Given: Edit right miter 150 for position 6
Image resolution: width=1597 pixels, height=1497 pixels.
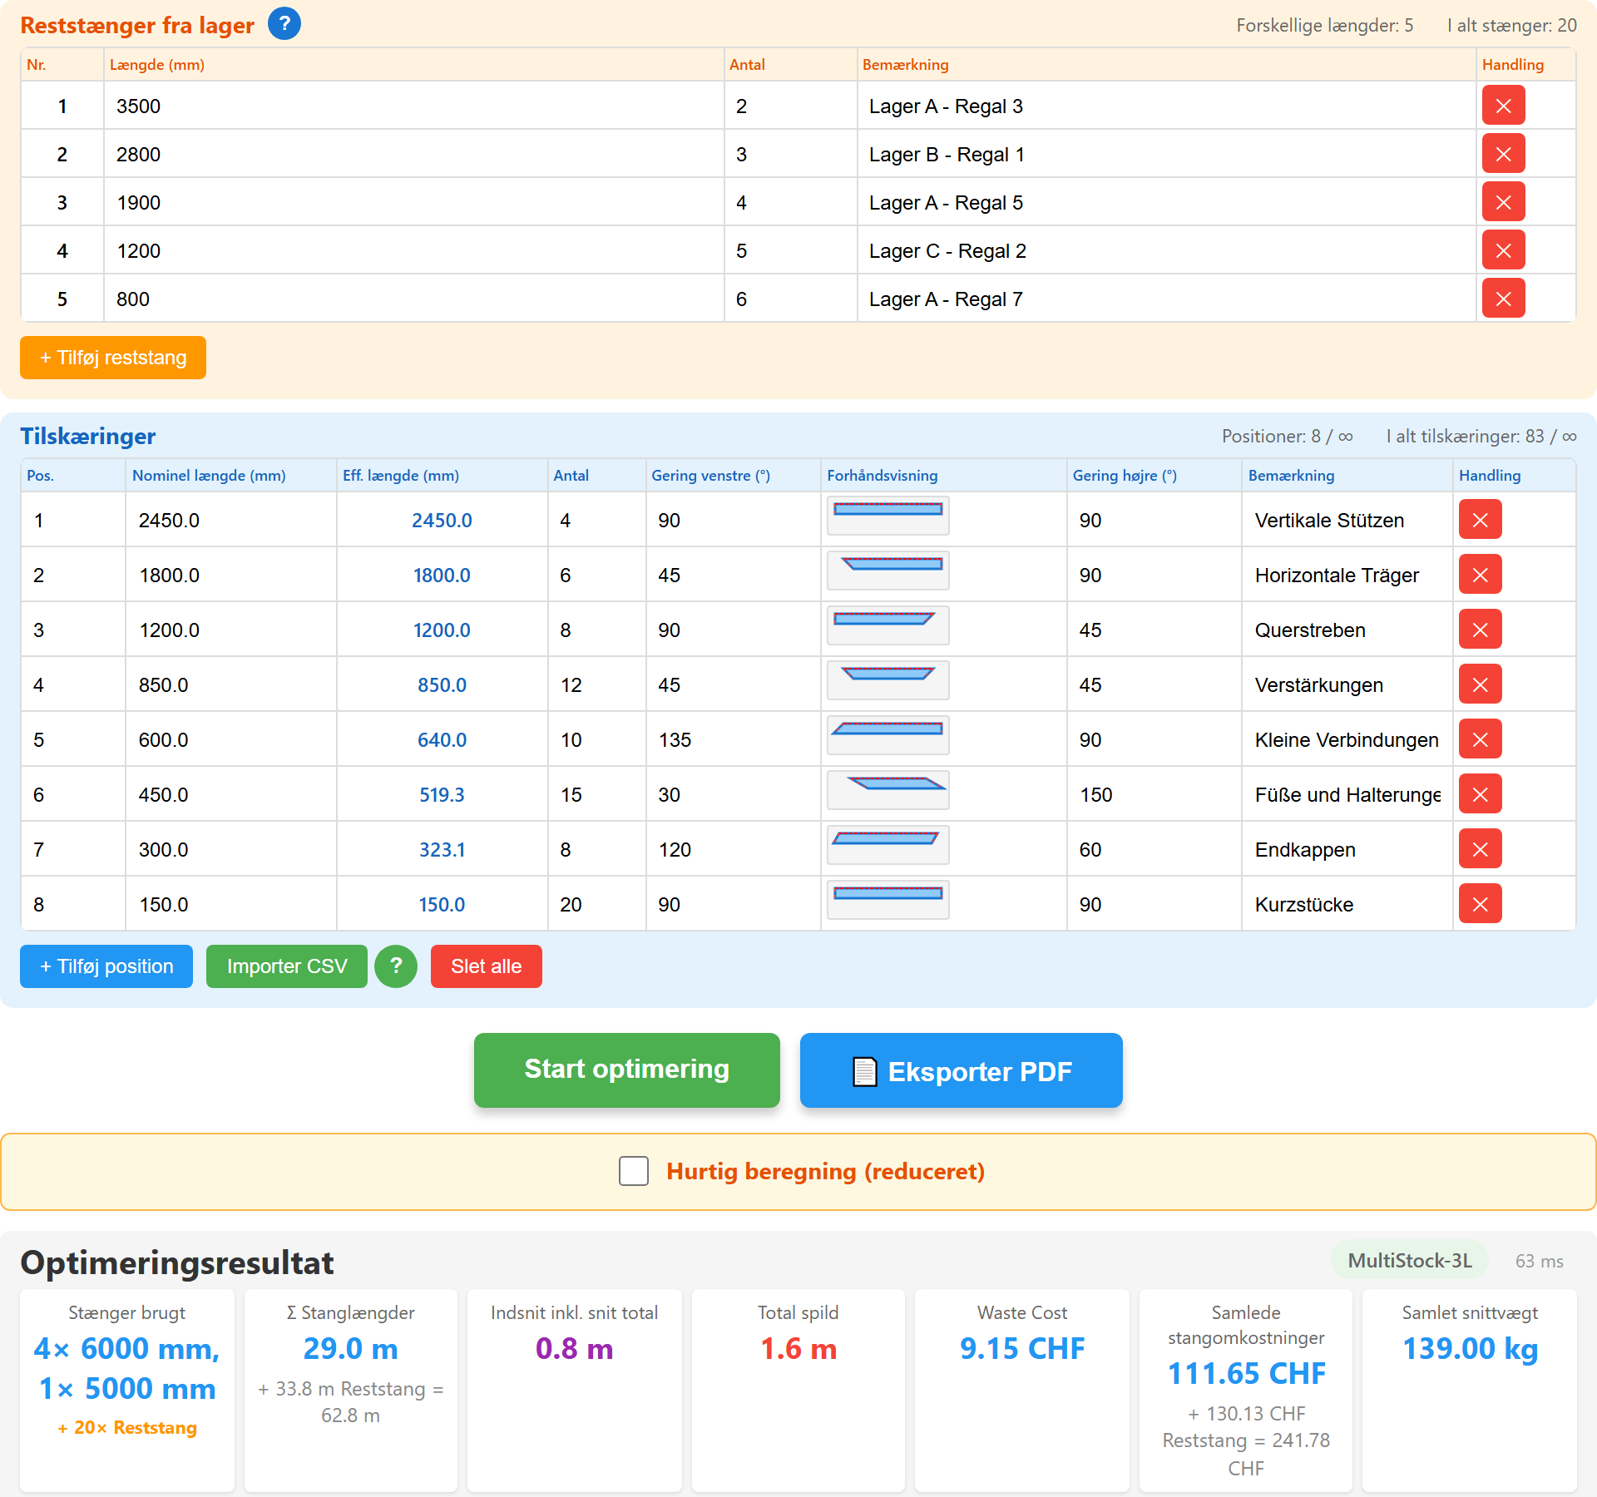Looking at the screenshot, I should 1154,794.
